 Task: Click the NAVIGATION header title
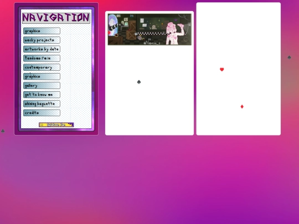tap(56, 18)
